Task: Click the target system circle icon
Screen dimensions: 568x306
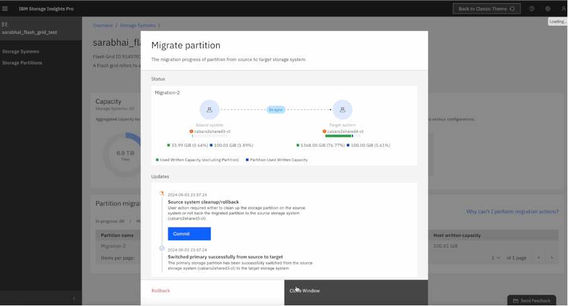Action: click(342, 110)
